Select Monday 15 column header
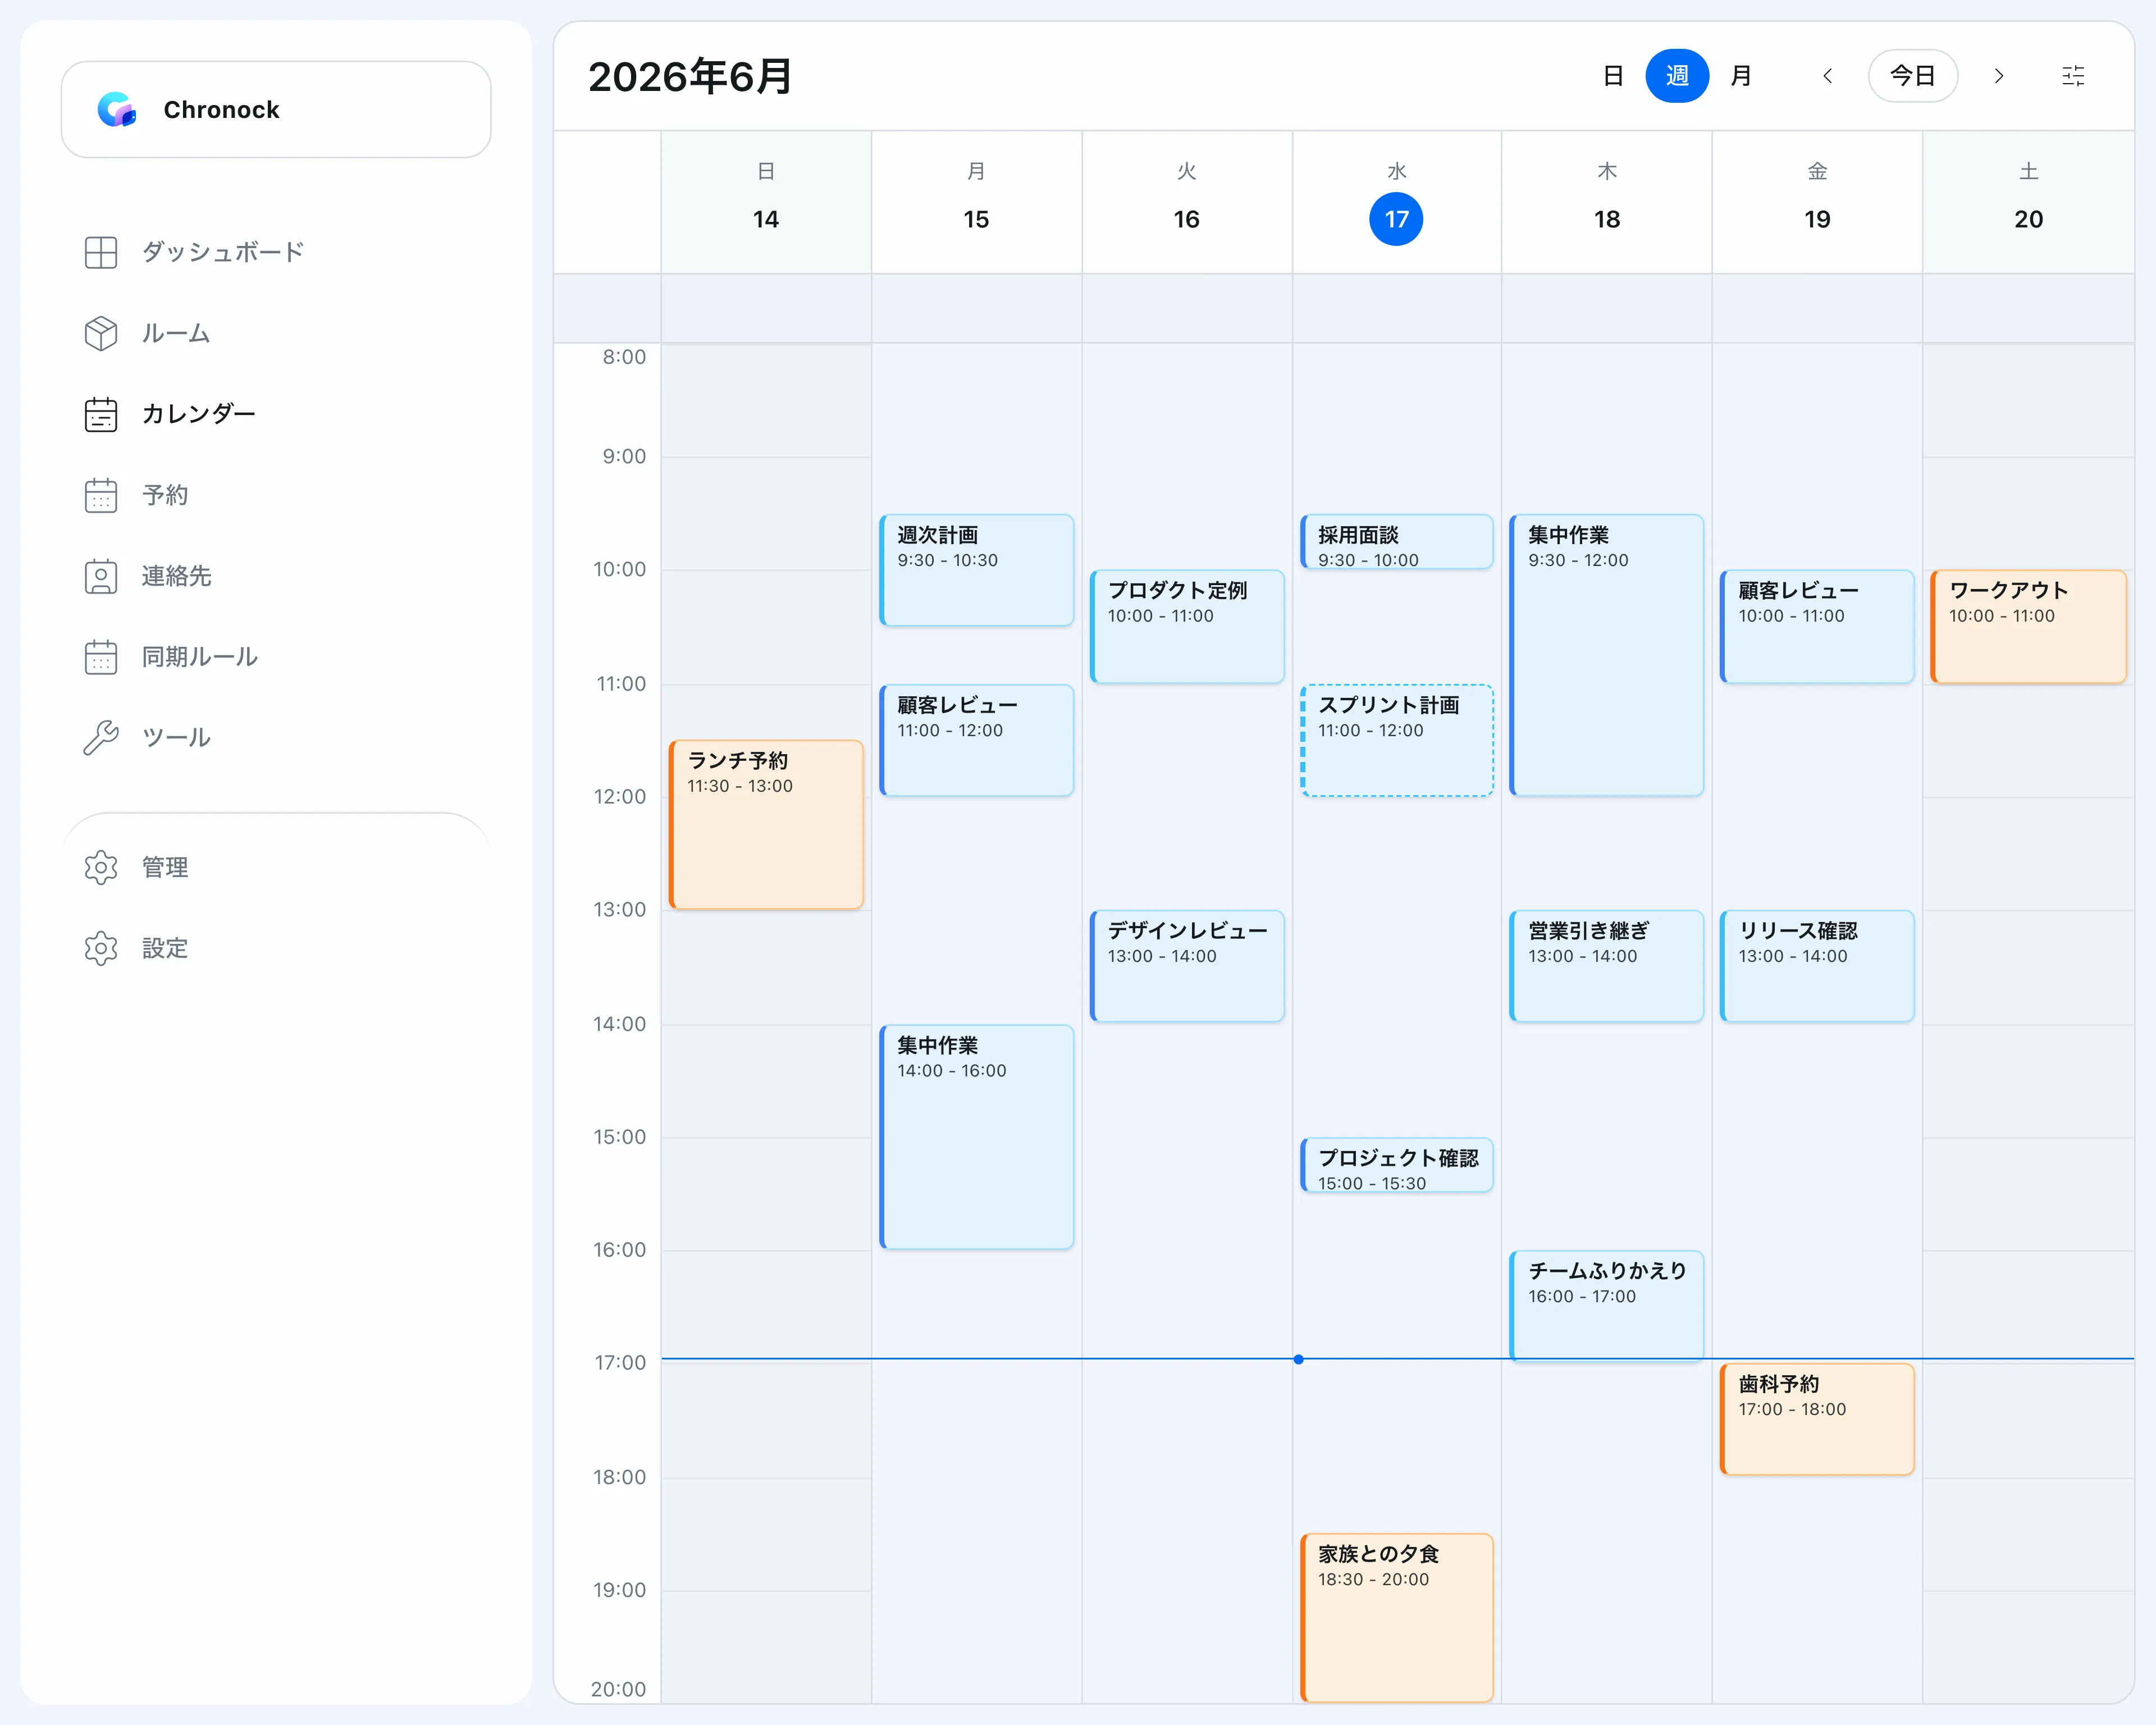This screenshot has width=2156, height=1725. 976,202
